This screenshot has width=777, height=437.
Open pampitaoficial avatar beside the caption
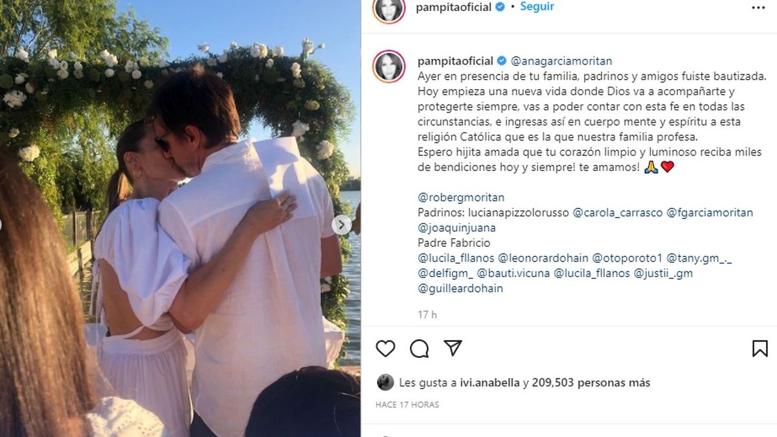[x=389, y=66]
